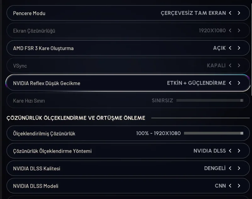The image size is (252, 199).
Task: Switch NVIDIA DLSS Modeli to previous value
Action: (230, 186)
